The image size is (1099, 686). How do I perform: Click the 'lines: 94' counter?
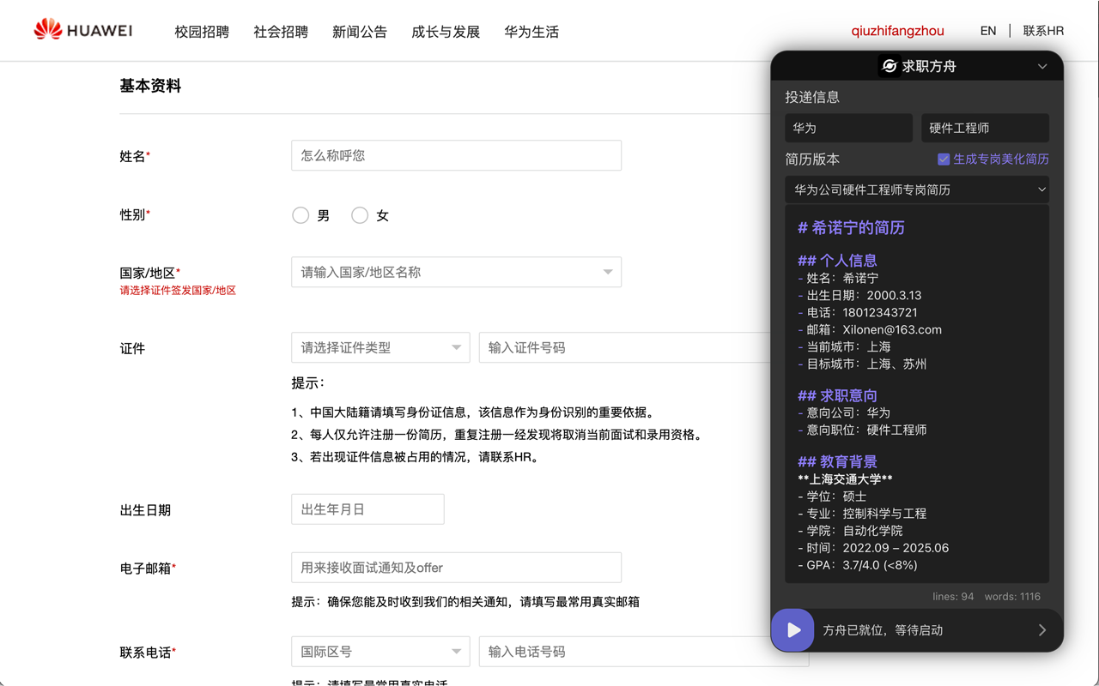pos(953,597)
